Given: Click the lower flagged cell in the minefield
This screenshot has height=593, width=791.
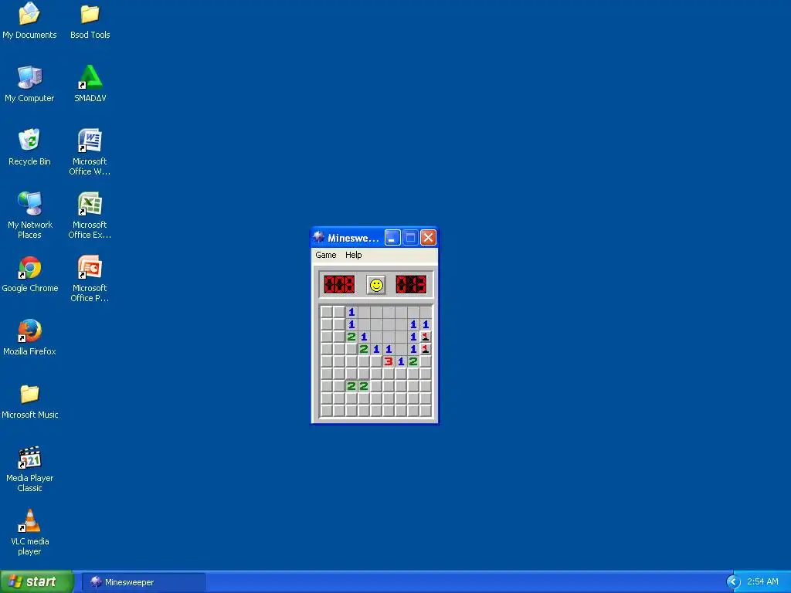Looking at the screenshot, I should tap(426, 349).
